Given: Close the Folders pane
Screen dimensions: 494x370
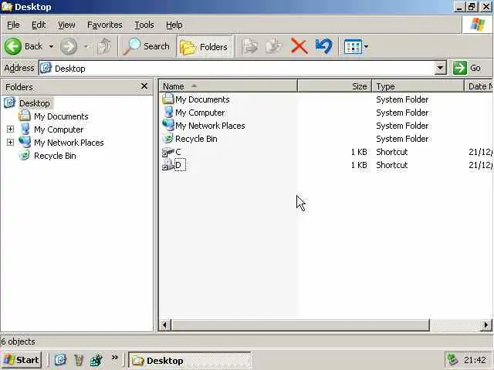Looking at the screenshot, I should (x=144, y=86).
